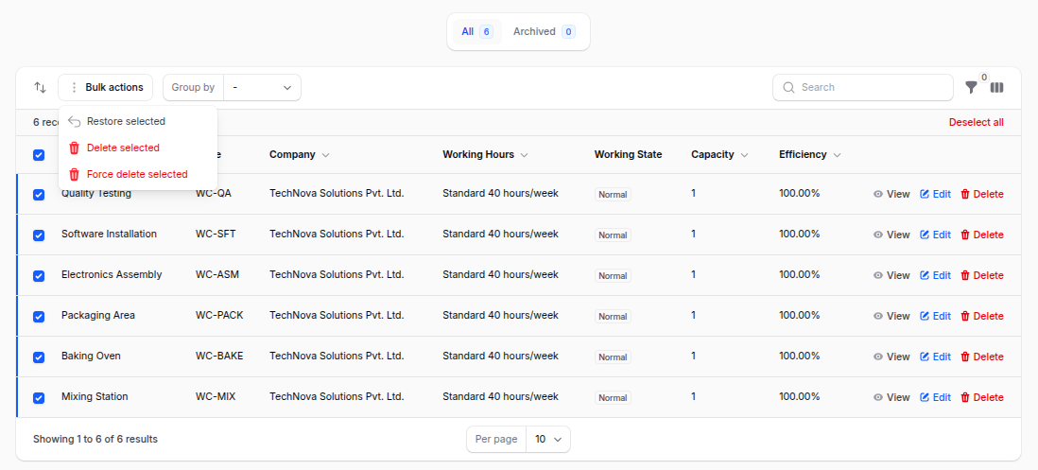
Task: Choose Force delete selected
Action: tap(138, 174)
